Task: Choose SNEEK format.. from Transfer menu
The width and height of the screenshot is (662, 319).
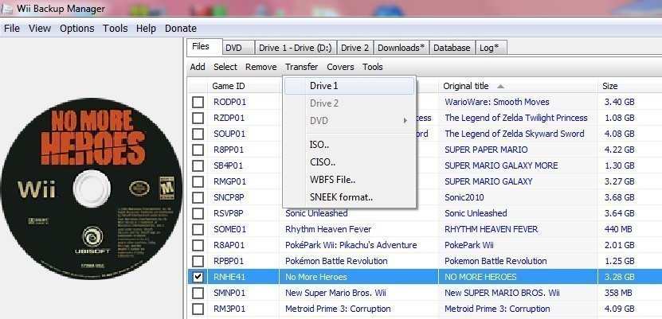Action: pos(349,196)
